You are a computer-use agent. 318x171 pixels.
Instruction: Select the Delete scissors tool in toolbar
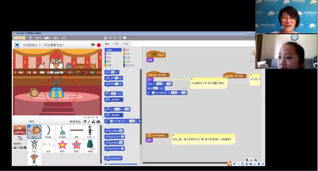[110, 38]
